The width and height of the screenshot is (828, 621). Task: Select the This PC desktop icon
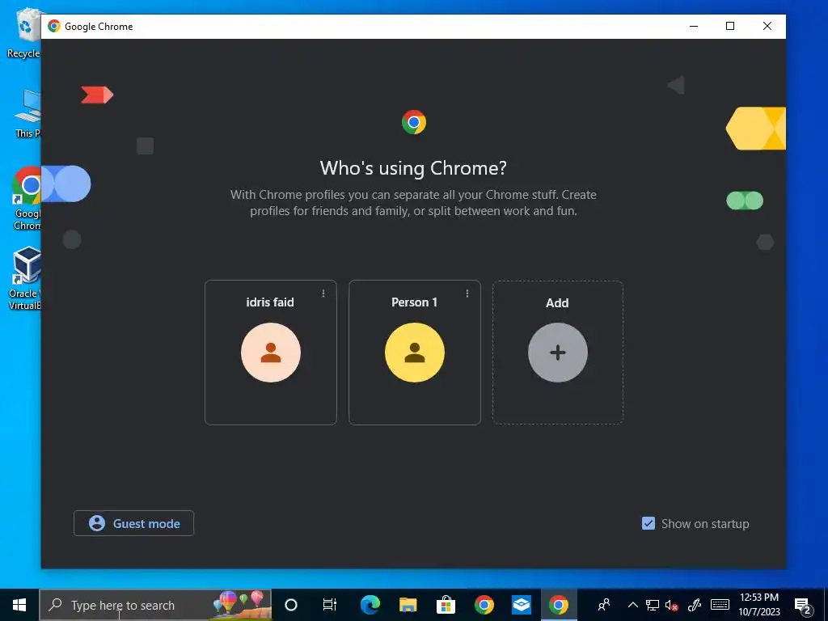pos(27,113)
